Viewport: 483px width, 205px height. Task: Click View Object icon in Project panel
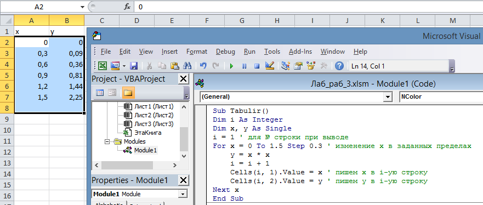click(x=112, y=93)
